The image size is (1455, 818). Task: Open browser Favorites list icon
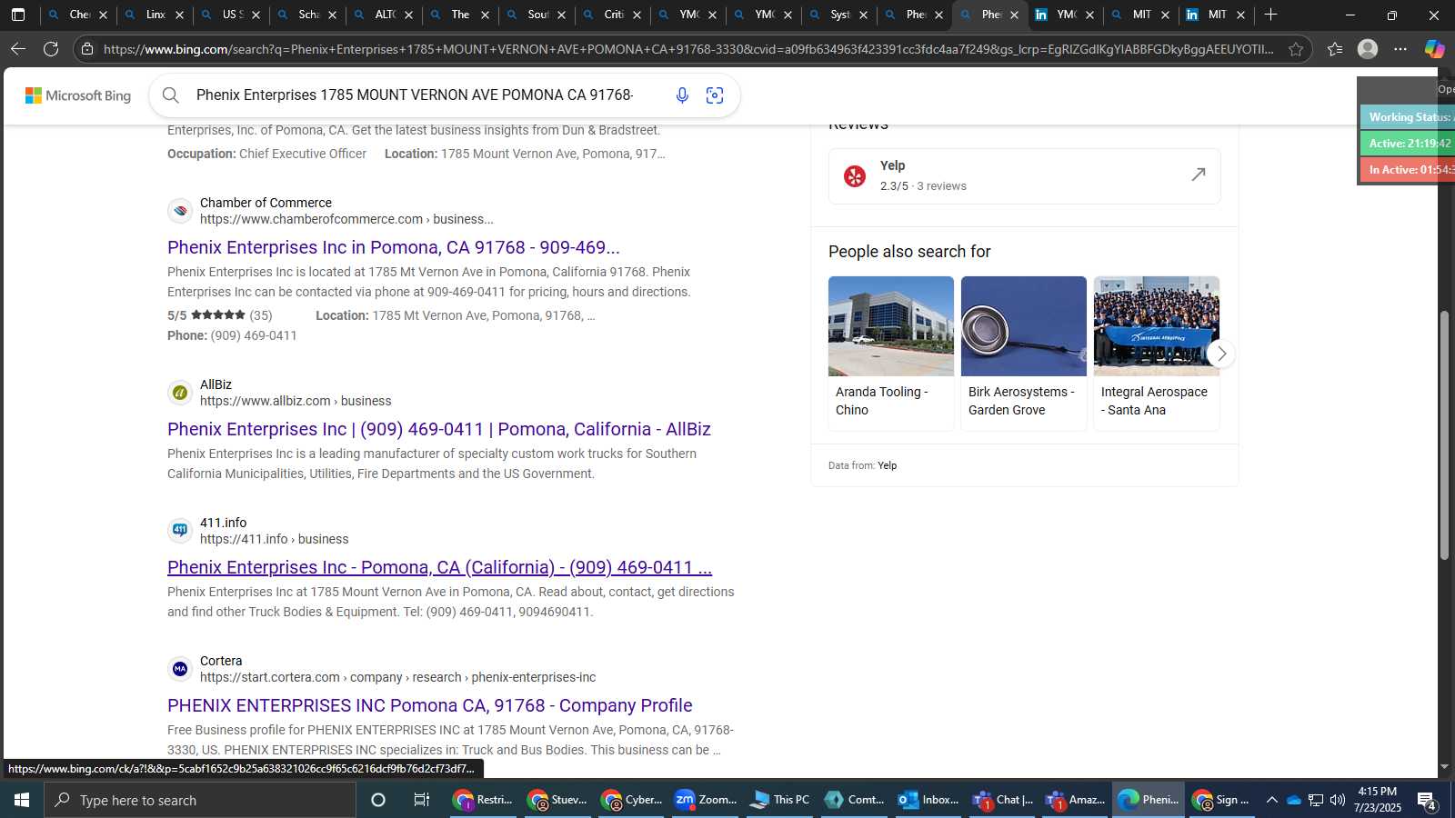(1335, 49)
